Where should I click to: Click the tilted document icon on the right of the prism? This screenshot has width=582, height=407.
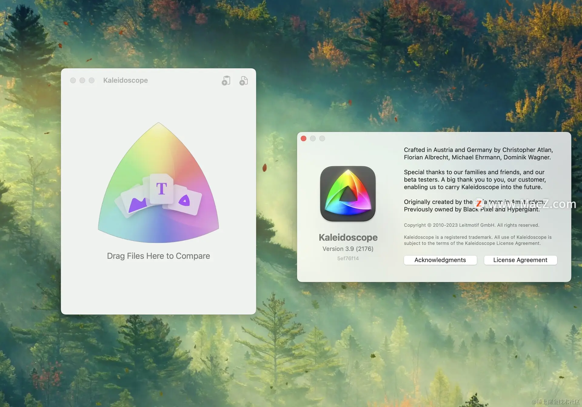[x=185, y=201]
